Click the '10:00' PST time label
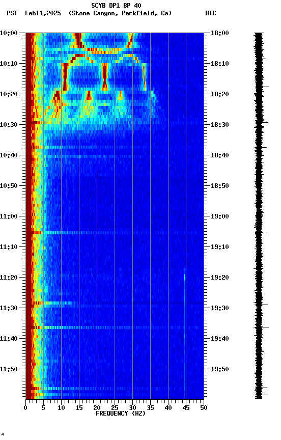The width and height of the screenshot is (281, 440). (9, 33)
